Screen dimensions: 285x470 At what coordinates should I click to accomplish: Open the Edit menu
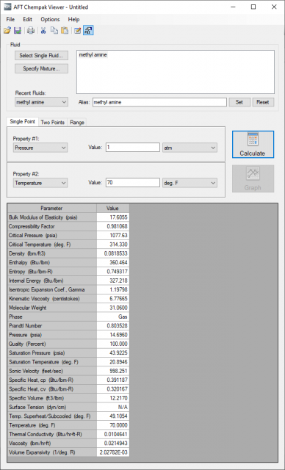pos(27,19)
